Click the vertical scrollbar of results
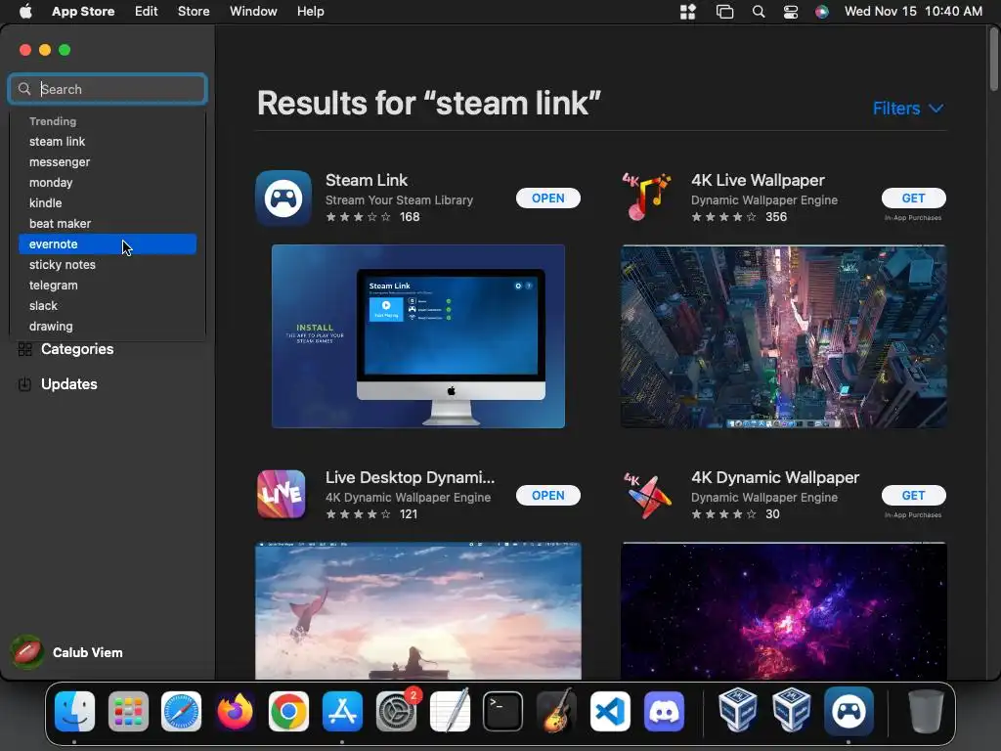The image size is (1001, 751). pyautogui.click(x=994, y=59)
